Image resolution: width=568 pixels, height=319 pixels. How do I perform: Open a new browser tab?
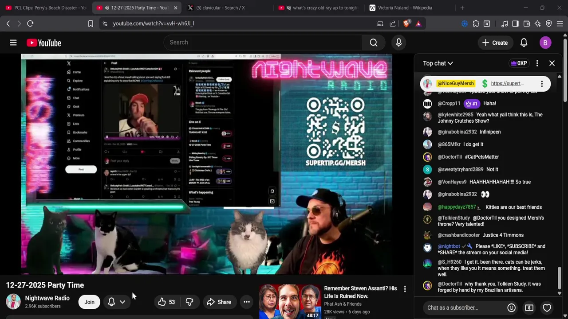462,8
